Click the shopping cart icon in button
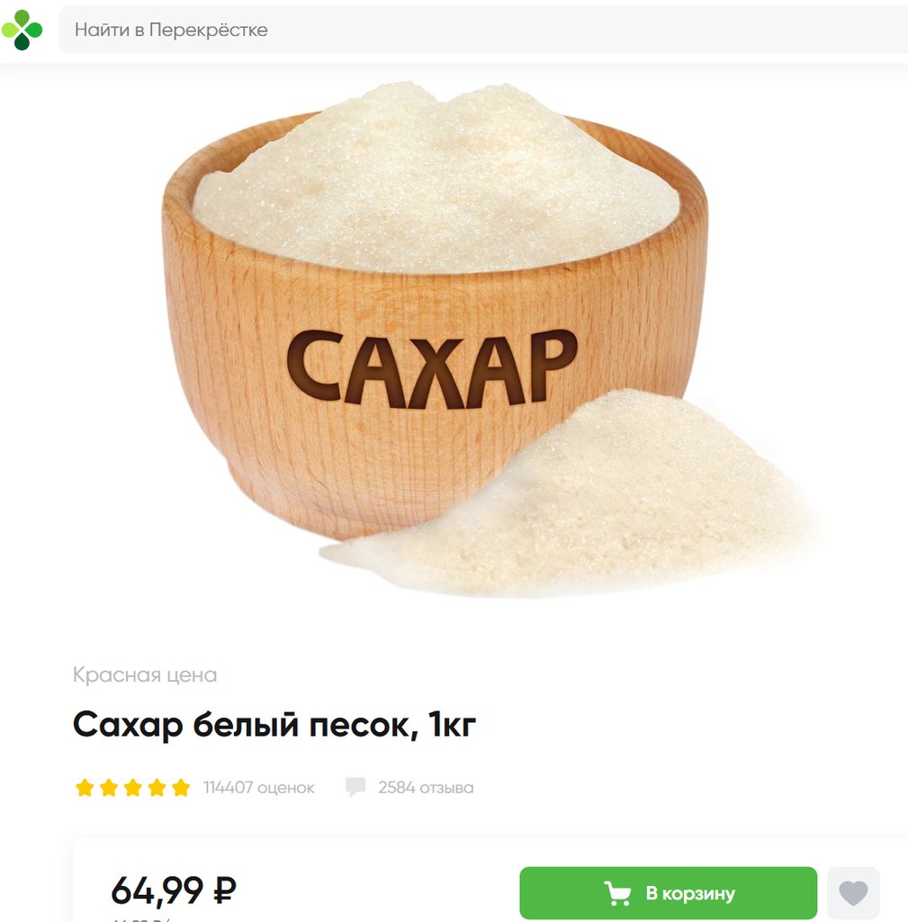Image resolution: width=908 pixels, height=922 pixels. click(x=617, y=893)
